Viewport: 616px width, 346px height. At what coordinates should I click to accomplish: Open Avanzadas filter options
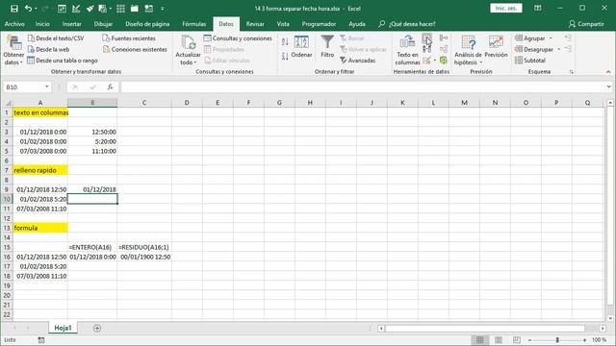(358, 61)
